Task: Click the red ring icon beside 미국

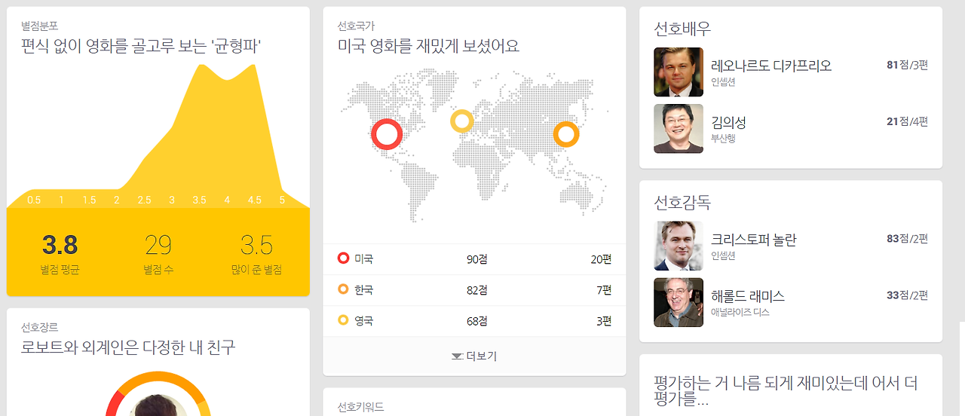Action: (344, 258)
